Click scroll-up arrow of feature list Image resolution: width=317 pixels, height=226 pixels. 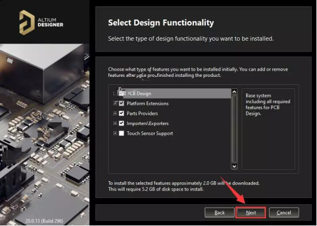pyautogui.click(x=234, y=92)
